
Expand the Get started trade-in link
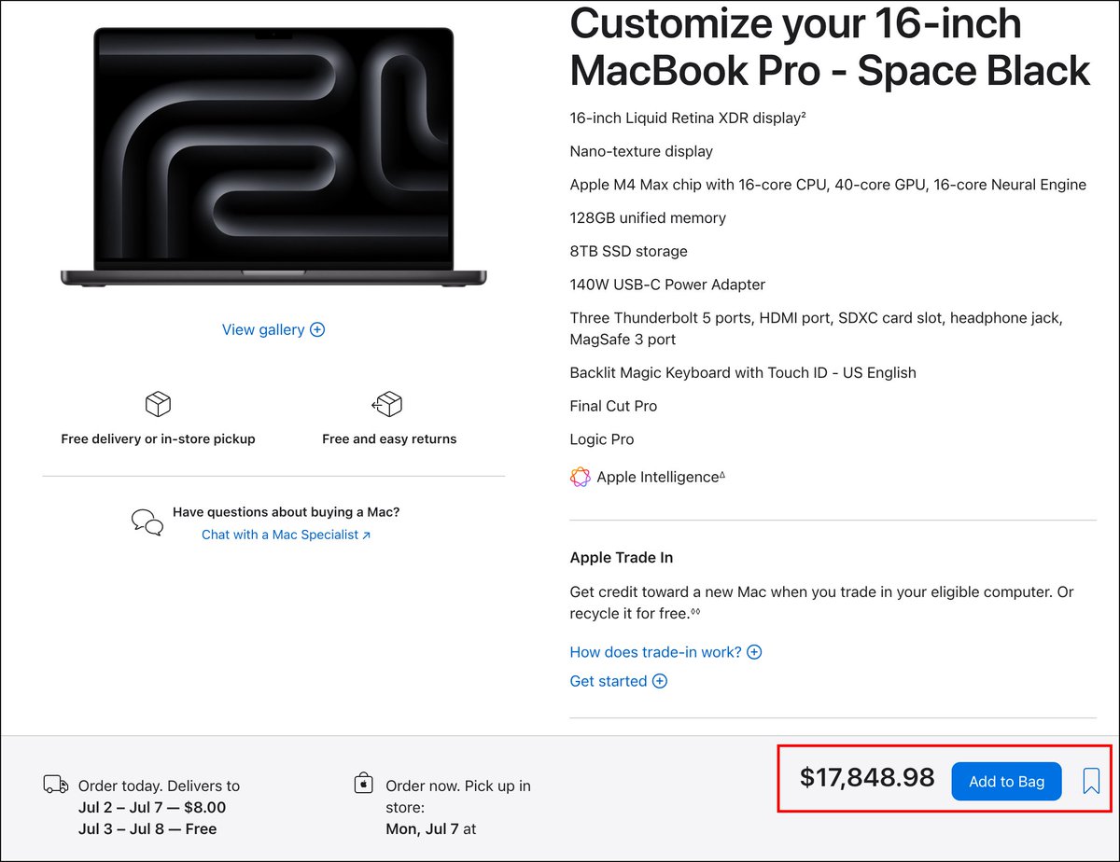pyautogui.click(x=618, y=681)
